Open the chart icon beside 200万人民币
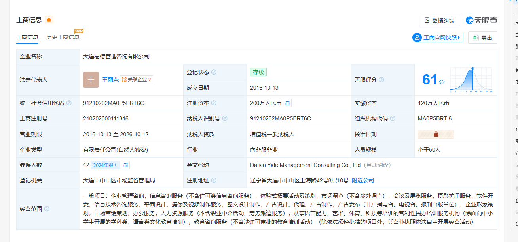The height and width of the screenshot is (242, 518). click(x=288, y=103)
